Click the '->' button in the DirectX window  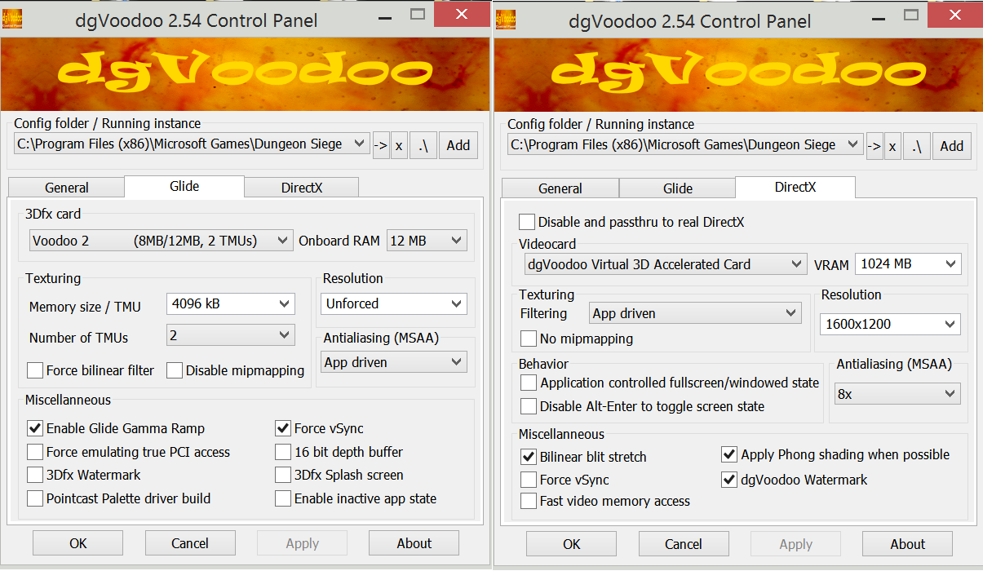(x=875, y=146)
